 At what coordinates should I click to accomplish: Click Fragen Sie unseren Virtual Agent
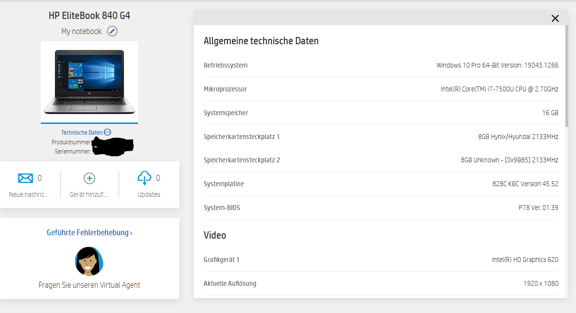click(x=89, y=285)
